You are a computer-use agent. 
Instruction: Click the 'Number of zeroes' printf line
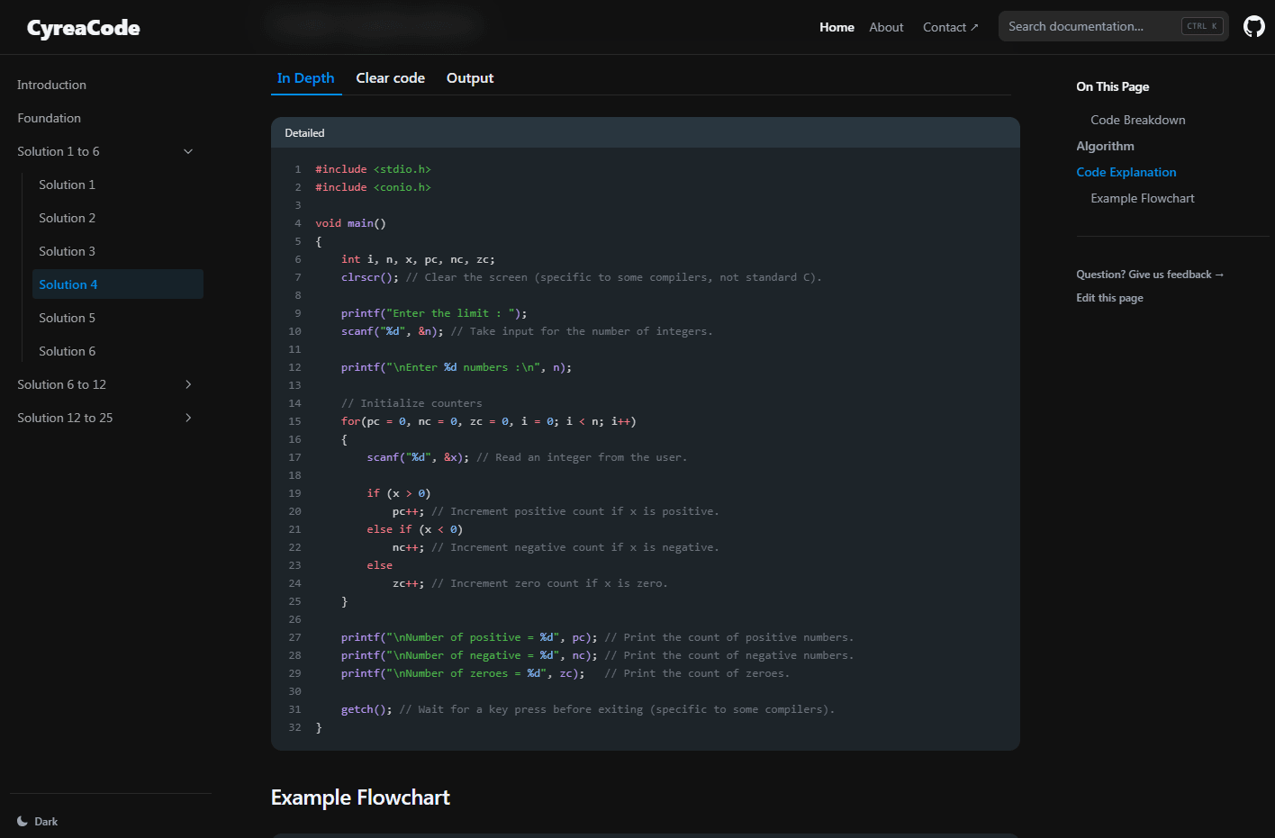tap(565, 673)
